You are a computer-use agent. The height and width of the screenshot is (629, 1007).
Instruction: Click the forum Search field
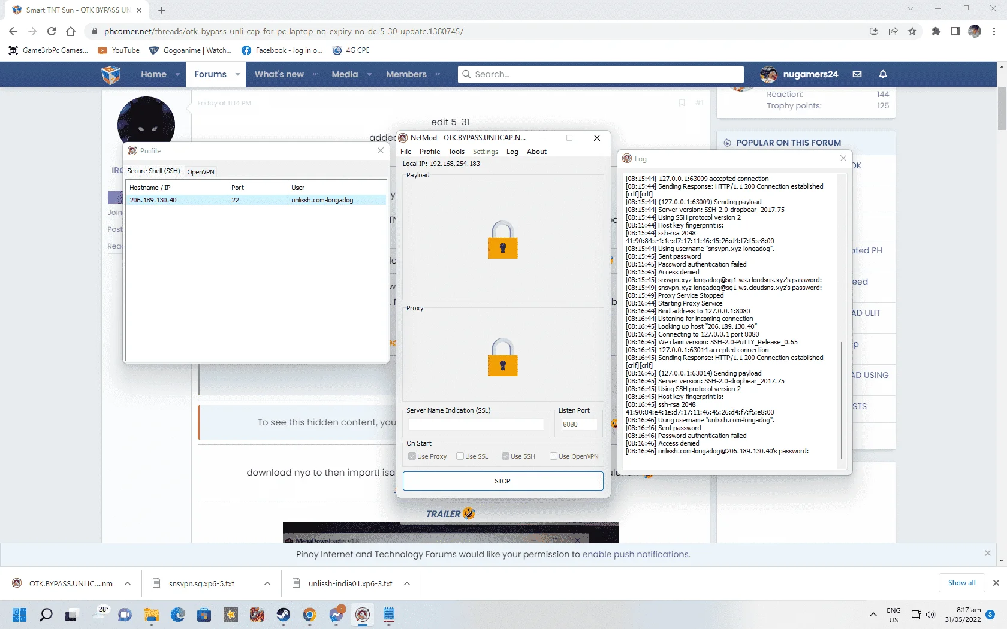tap(601, 74)
